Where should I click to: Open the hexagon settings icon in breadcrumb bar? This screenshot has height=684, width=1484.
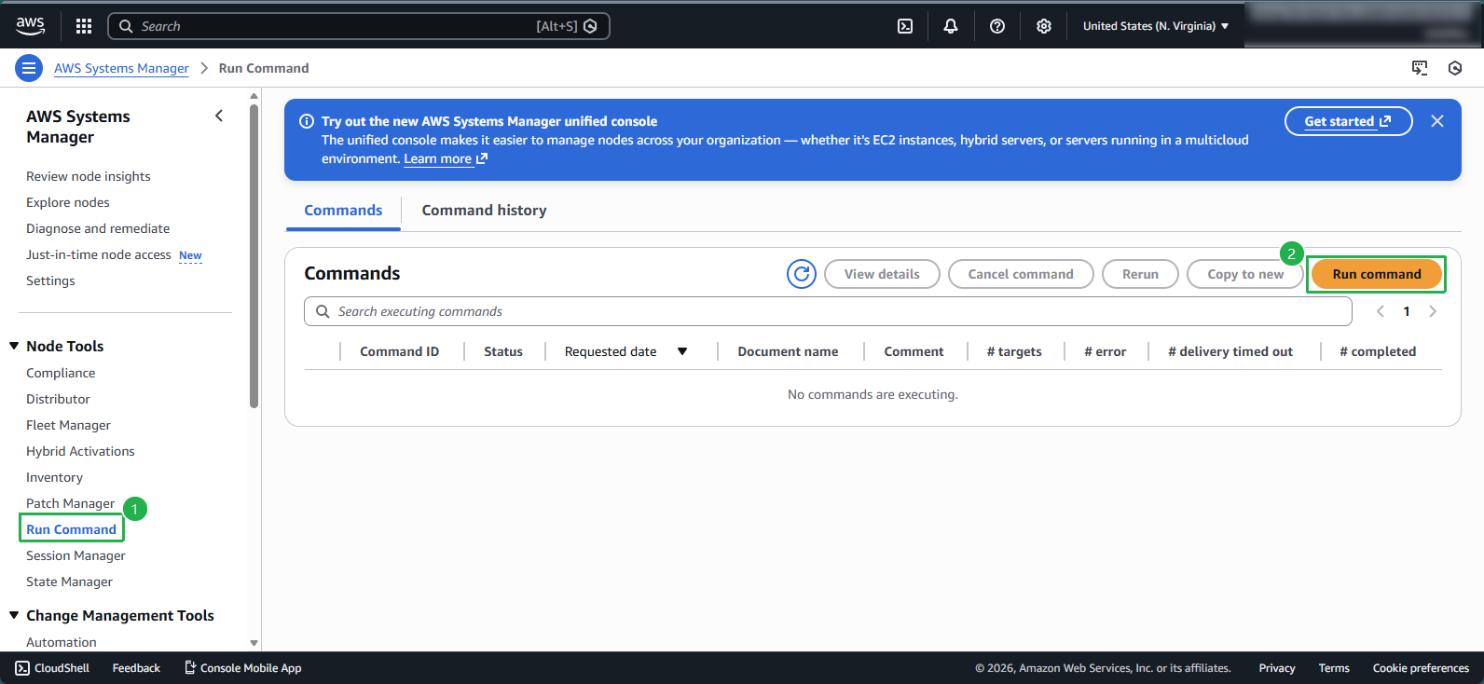click(1455, 68)
